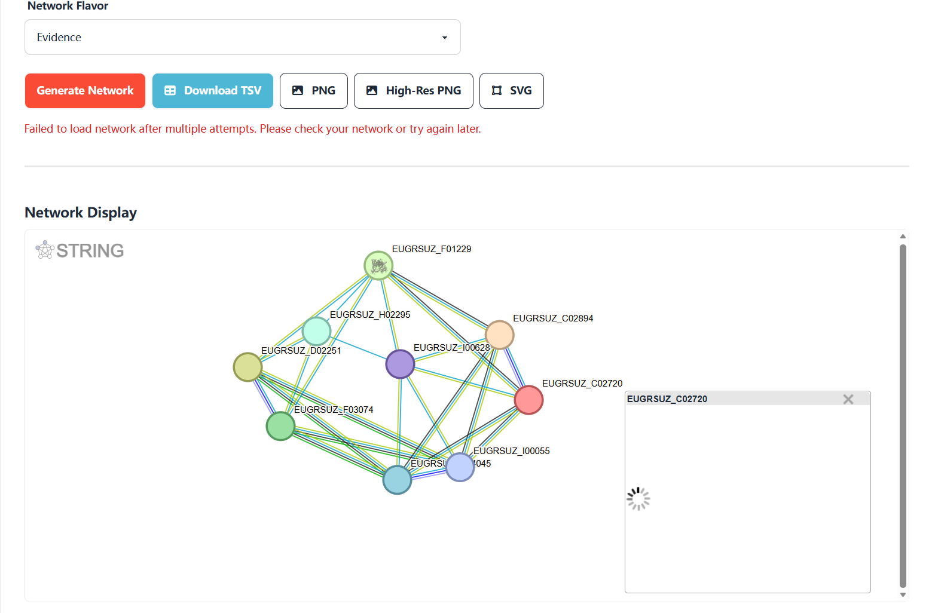This screenshot has height=613, width=932.
Task: Click the Generate Network button
Action: tap(84, 90)
